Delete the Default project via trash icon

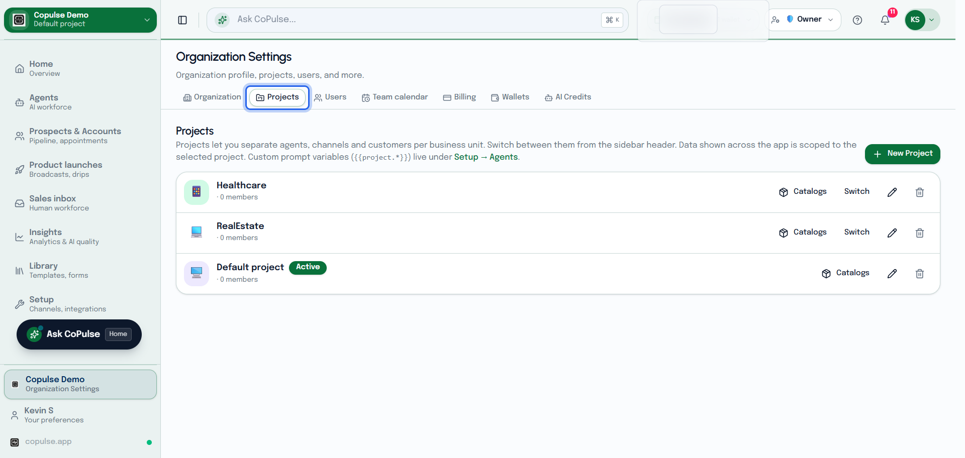coord(920,274)
